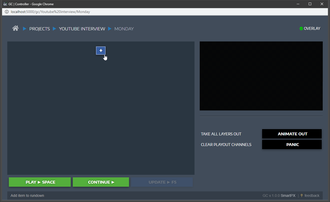Click the green OVERLAY status checkmark
Image resolution: width=330 pixels, height=202 pixels.
click(x=301, y=29)
